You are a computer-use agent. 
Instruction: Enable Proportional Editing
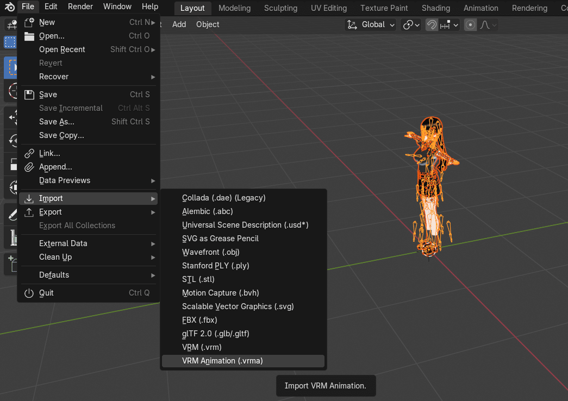(x=470, y=24)
